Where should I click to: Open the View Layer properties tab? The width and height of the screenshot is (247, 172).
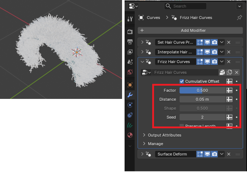tap(130, 52)
